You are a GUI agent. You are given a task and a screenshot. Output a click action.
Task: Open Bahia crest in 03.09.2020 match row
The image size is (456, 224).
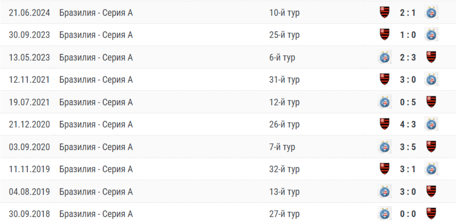tap(385, 147)
